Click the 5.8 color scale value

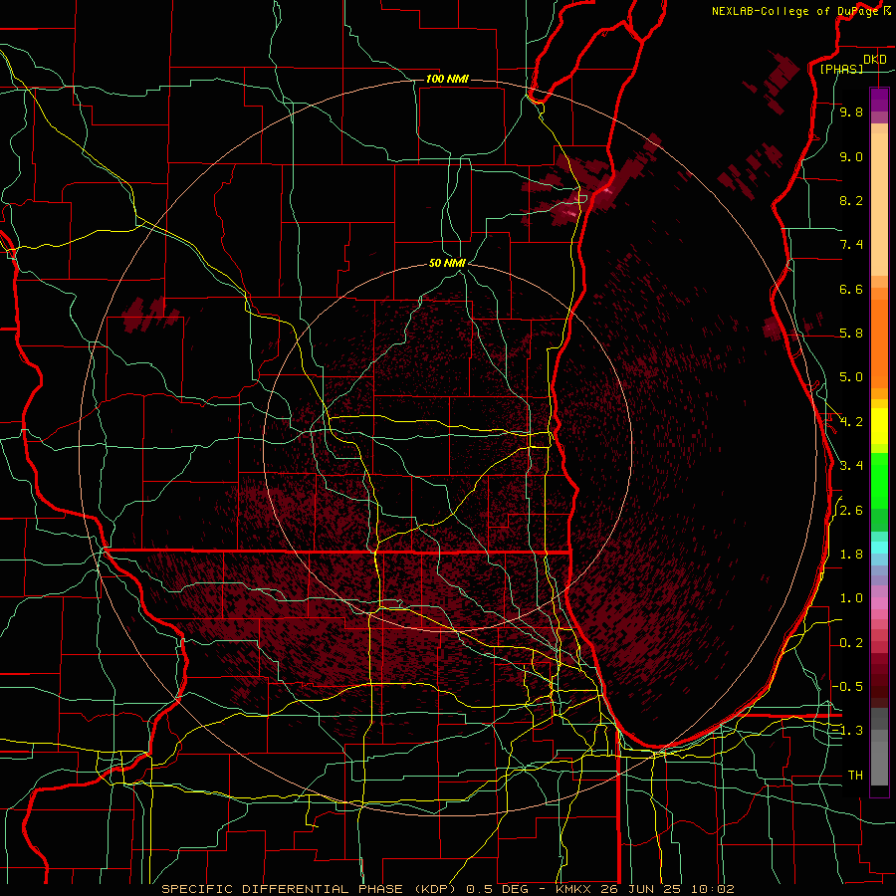click(x=851, y=334)
